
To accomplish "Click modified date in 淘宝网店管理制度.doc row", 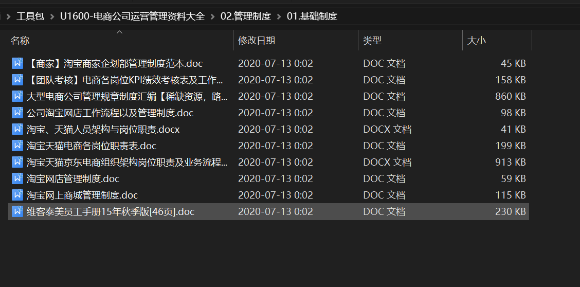I will [276, 178].
